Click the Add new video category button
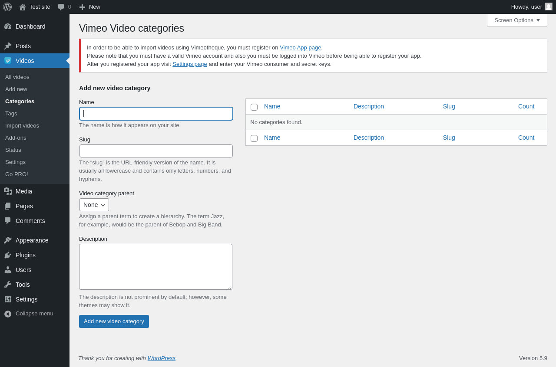Viewport: 556px width, 367px height. [114, 321]
